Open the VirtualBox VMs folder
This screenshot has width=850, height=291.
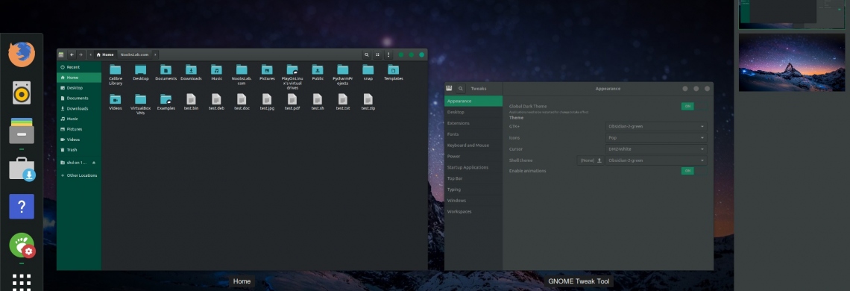coord(140,104)
